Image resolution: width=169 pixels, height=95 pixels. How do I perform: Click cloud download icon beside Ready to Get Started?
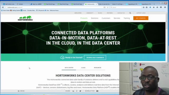(x=62, y=58)
